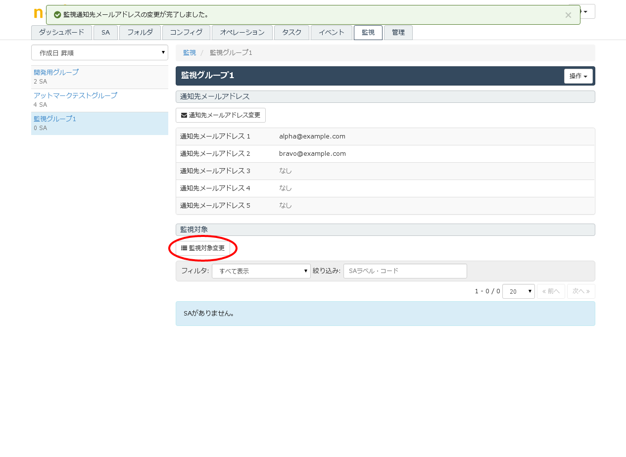Viewport: 626px width, 457px height.
Task: Select the オペレーション tab
Action: [x=242, y=33]
